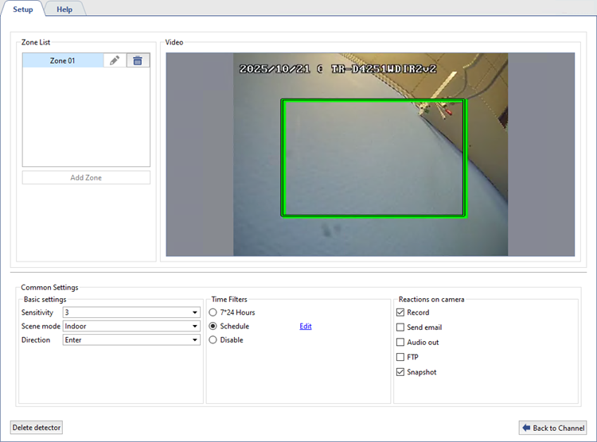Open the Direction dropdown
The width and height of the screenshot is (597, 442).
(x=195, y=339)
